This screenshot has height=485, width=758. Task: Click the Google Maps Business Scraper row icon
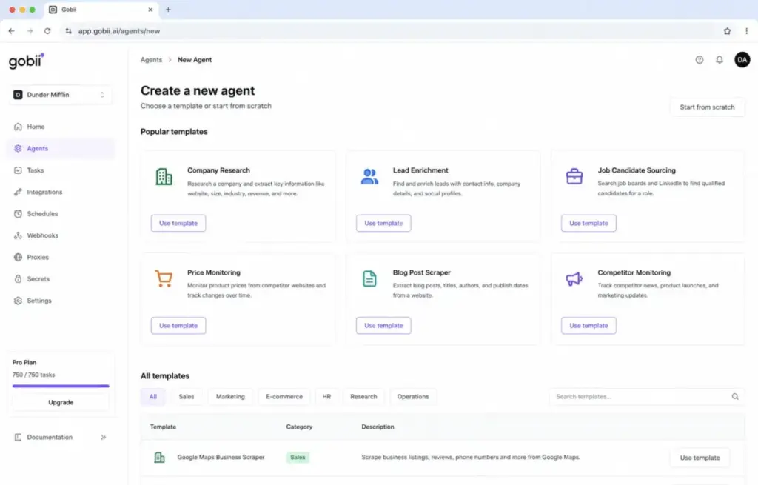click(159, 457)
